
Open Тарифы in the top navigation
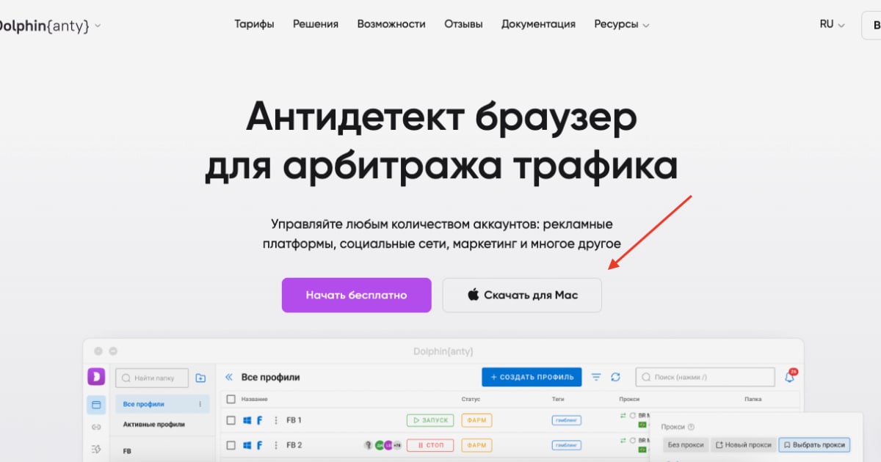(x=254, y=24)
